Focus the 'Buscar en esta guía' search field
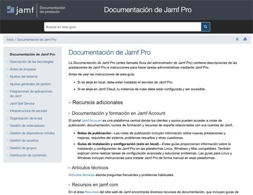Screen dimensions: 253x195 [x=122, y=27]
